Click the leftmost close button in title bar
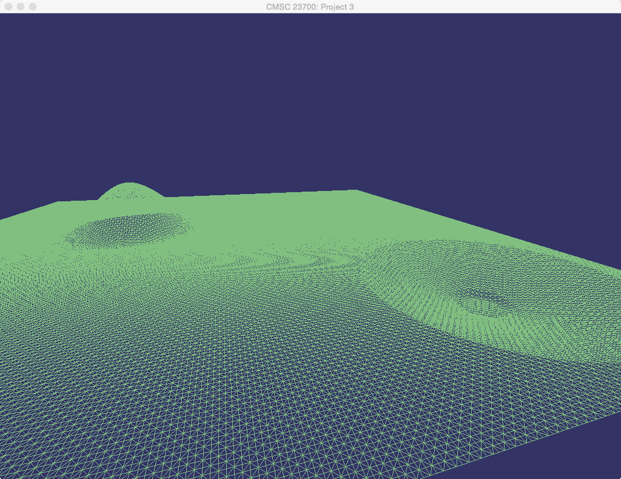This screenshot has height=479, width=621. tap(8, 7)
